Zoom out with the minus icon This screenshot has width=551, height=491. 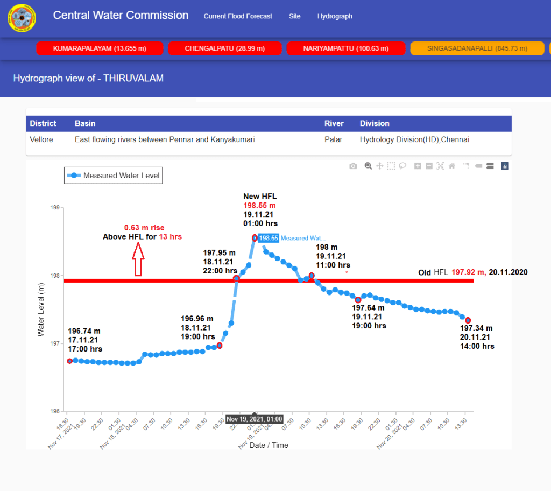429,166
